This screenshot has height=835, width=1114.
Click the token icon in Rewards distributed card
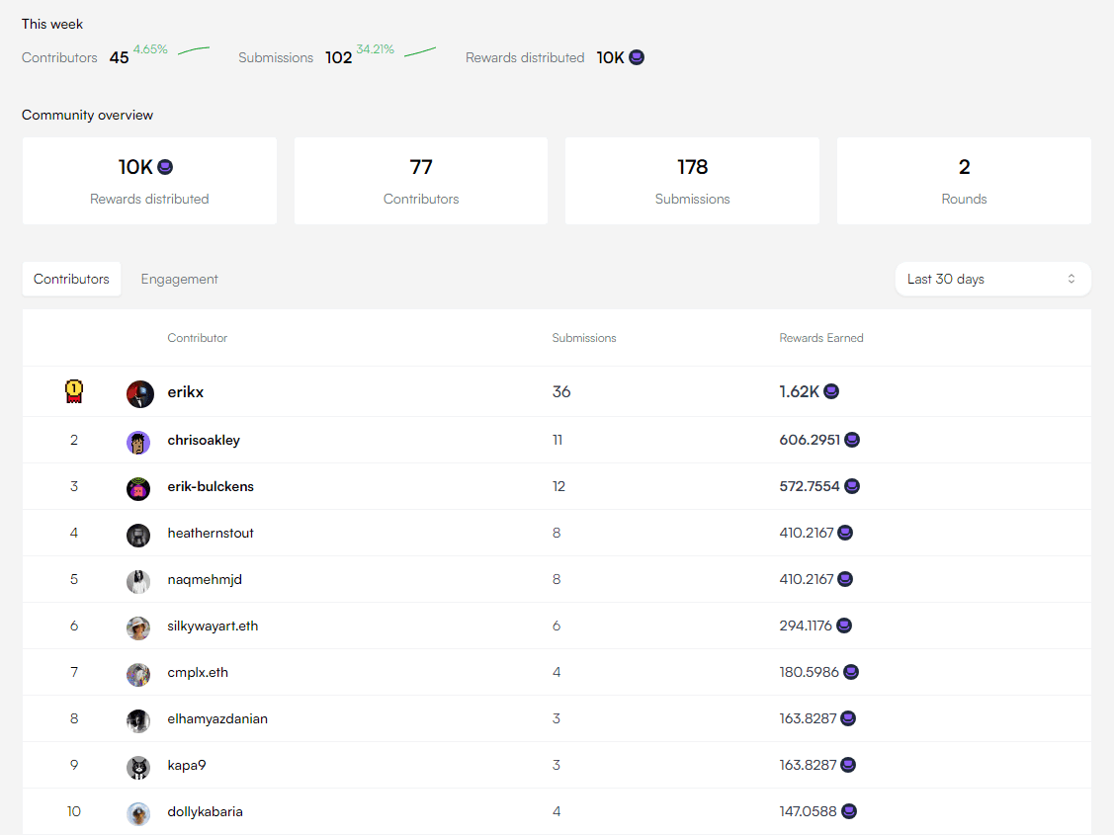[165, 167]
